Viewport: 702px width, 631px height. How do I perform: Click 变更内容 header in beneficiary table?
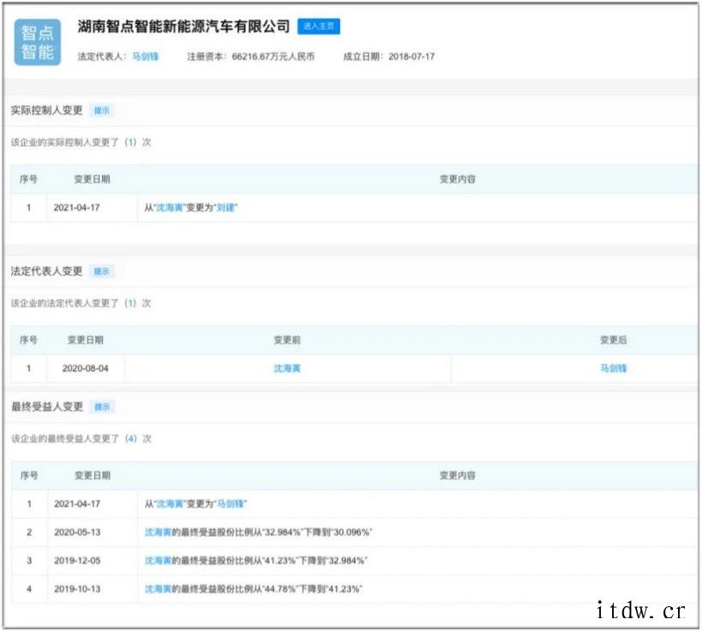[x=457, y=476]
